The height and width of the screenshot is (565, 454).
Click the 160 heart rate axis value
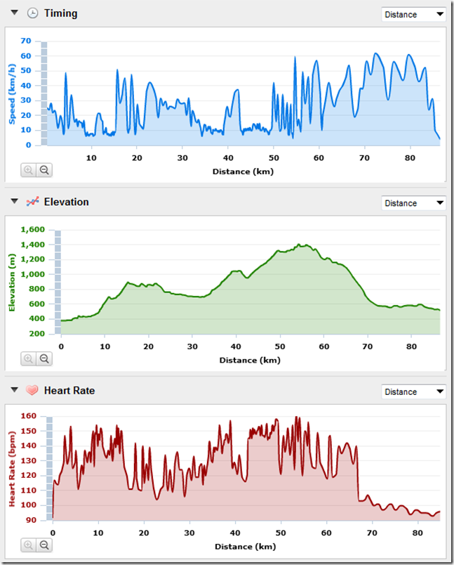(29, 416)
